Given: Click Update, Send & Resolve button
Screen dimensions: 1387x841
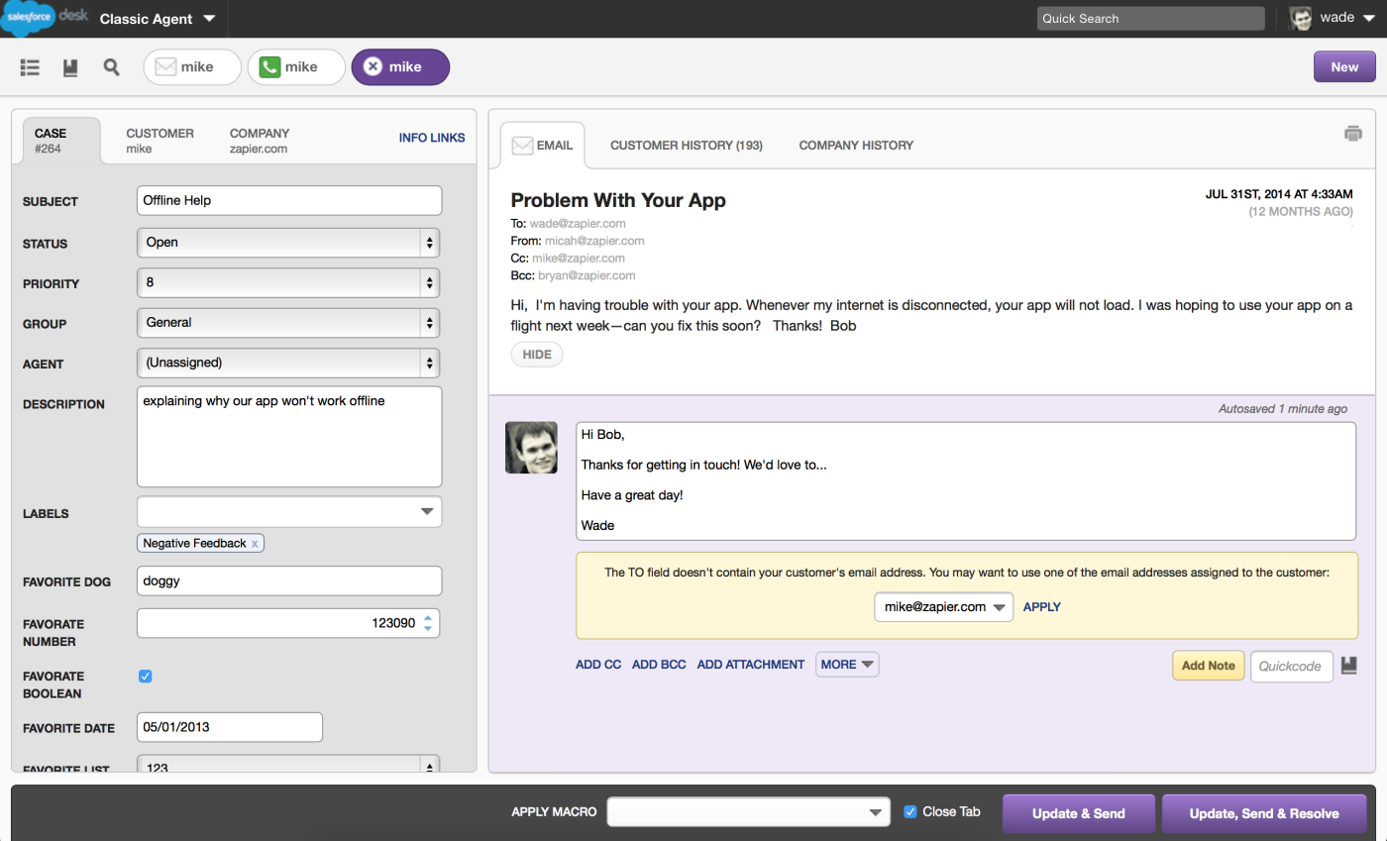Looking at the screenshot, I should (x=1264, y=813).
